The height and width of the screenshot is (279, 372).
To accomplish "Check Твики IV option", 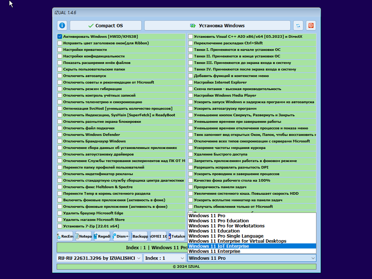I will pos(190,69).
